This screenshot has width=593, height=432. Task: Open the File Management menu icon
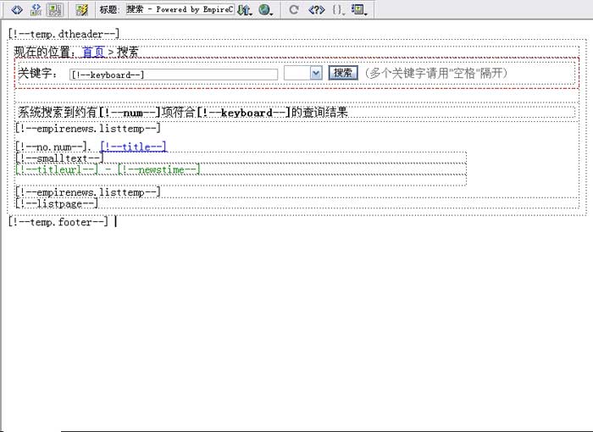click(244, 10)
